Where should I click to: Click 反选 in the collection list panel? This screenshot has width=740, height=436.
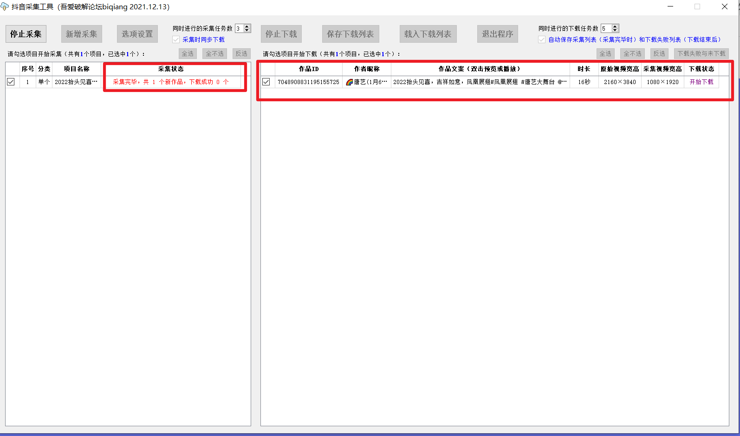coord(241,53)
